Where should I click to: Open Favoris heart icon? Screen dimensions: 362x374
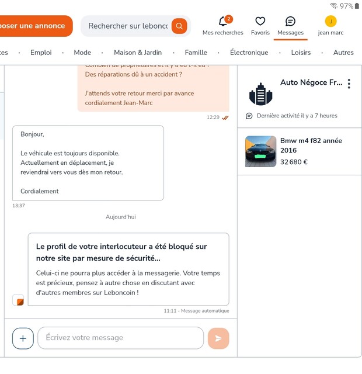(260, 21)
